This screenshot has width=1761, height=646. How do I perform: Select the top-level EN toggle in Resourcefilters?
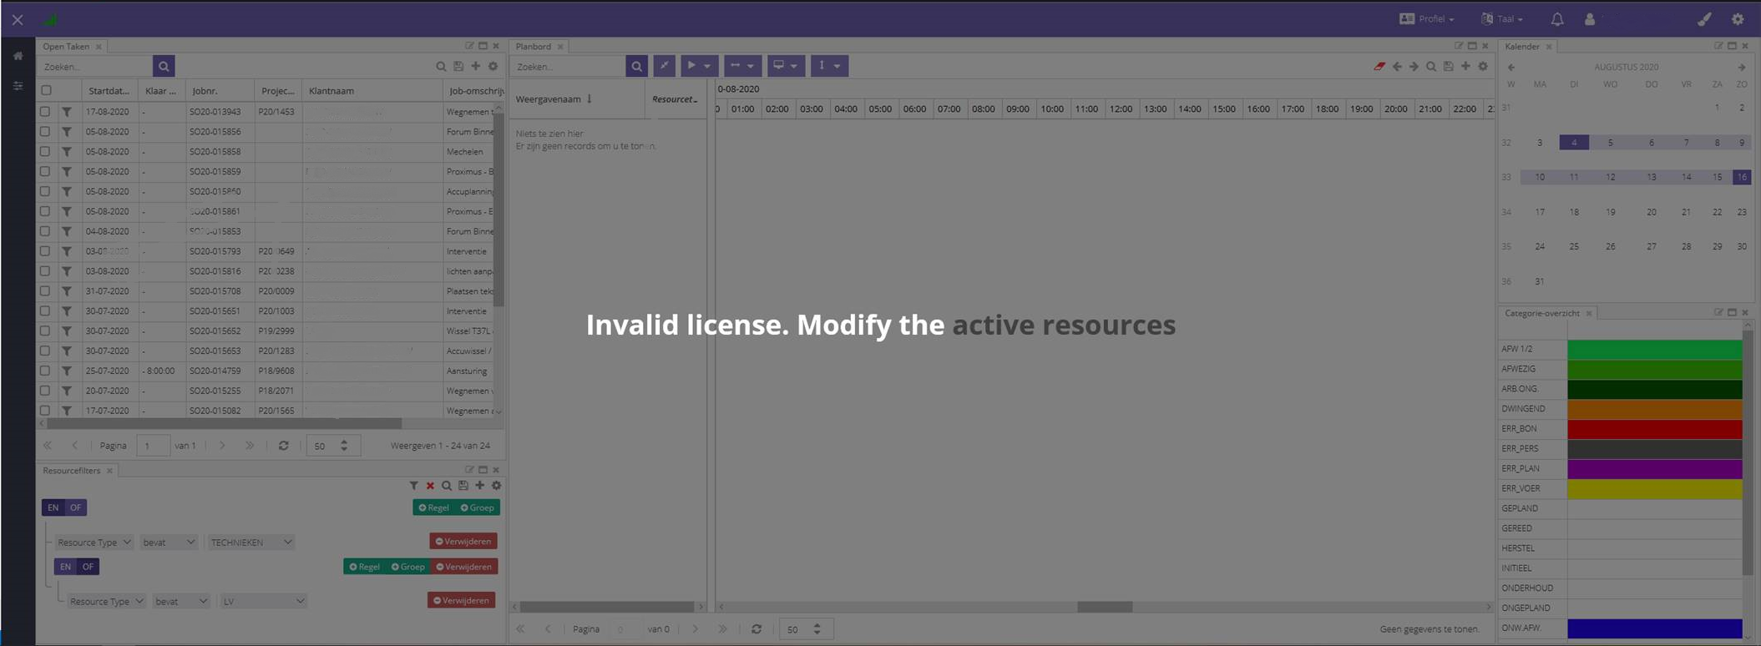(x=53, y=507)
